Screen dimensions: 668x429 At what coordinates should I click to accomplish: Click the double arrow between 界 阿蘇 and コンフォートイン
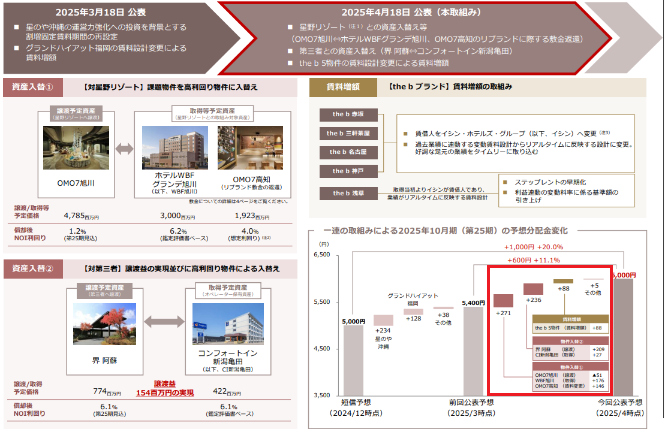tap(164, 321)
